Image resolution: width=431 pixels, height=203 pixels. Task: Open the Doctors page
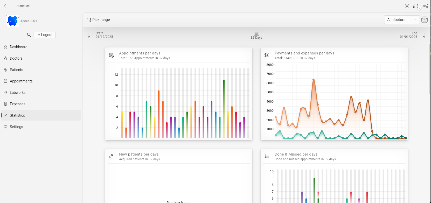coord(41,58)
